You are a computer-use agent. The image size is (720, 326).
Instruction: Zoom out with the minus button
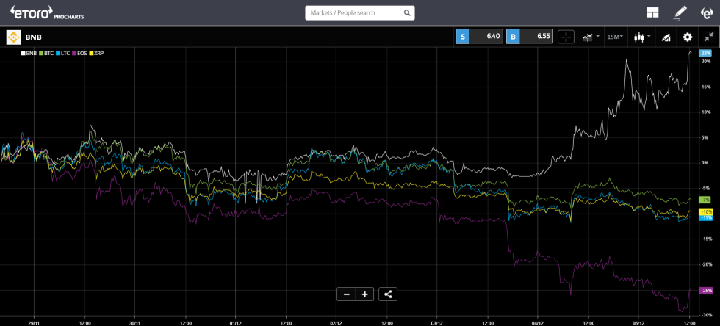346,294
